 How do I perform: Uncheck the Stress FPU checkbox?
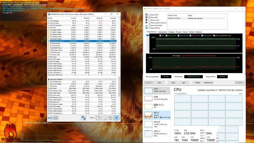[149, 17]
